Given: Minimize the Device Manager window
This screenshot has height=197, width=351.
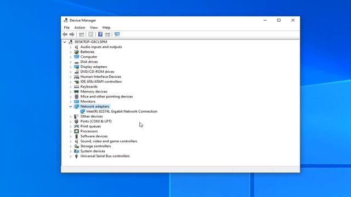Looking at the screenshot, I should coord(265,20).
